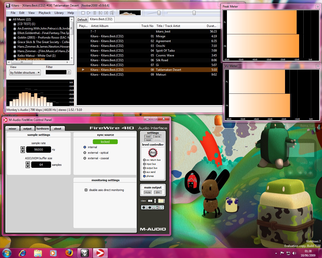The width and height of the screenshot is (322, 258).
Task: Click the Track No column header
Action: pos(147,26)
